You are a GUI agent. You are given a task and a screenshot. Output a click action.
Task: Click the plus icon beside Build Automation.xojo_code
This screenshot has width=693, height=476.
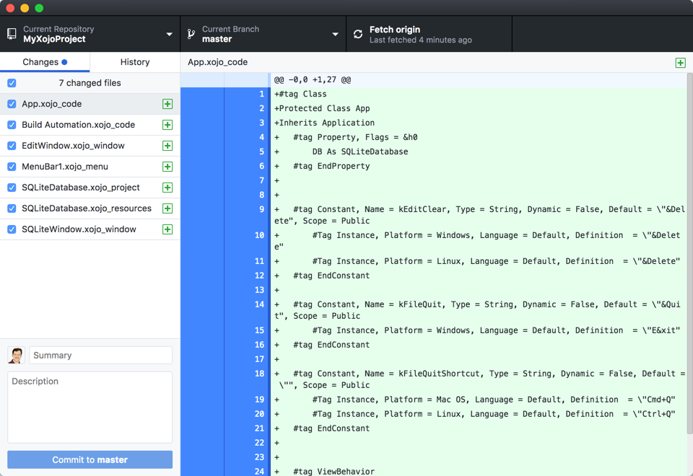[167, 125]
